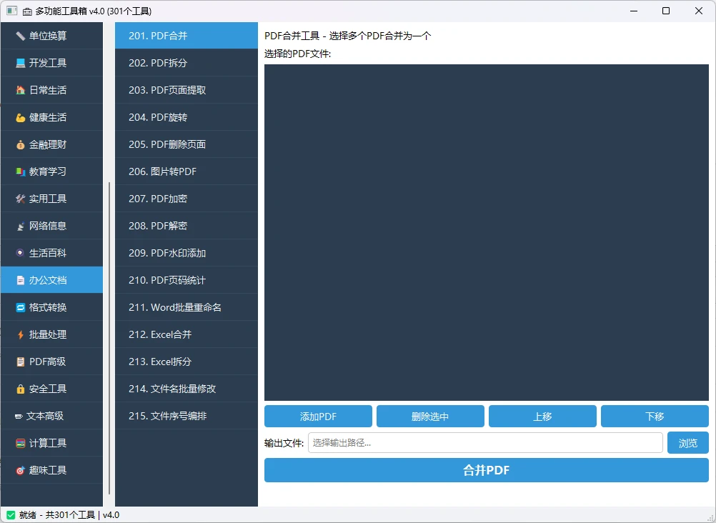Click the 选择输出路径 input field
This screenshot has width=716, height=523.
485,443
